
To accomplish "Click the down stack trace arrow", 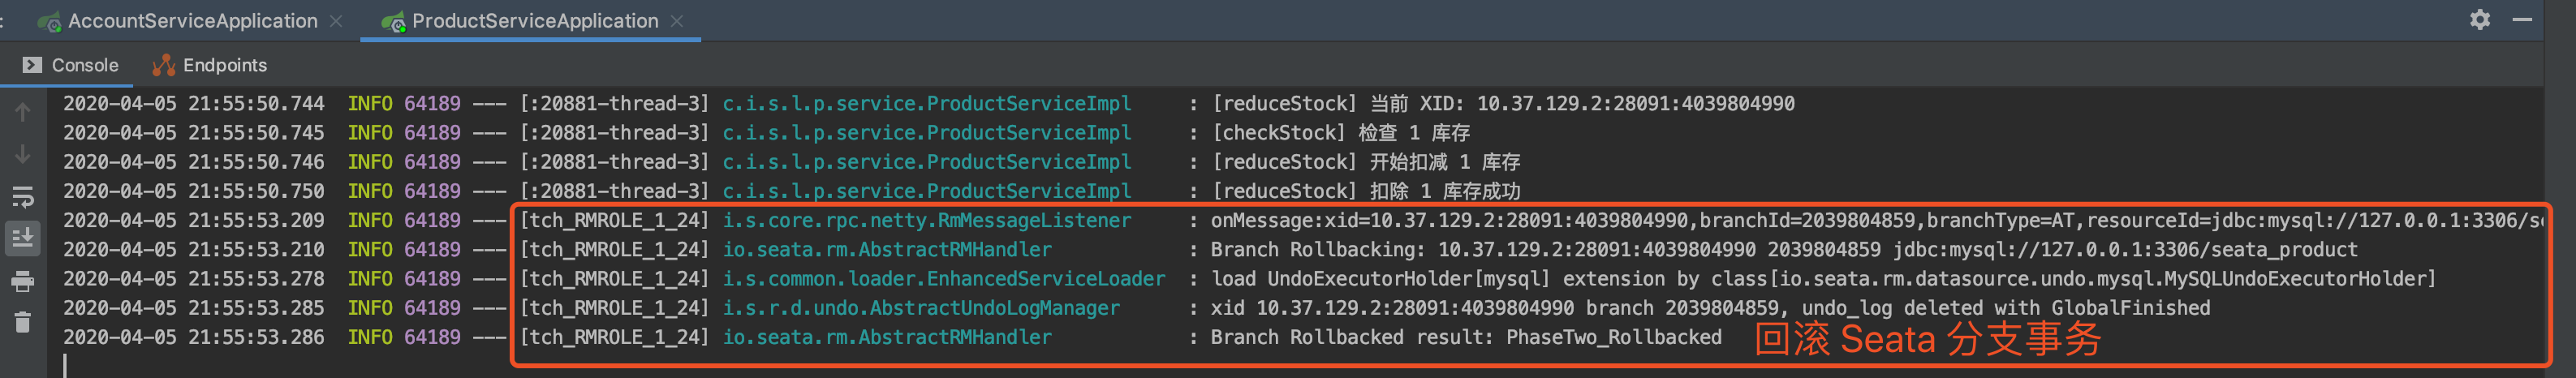I will point(22,154).
